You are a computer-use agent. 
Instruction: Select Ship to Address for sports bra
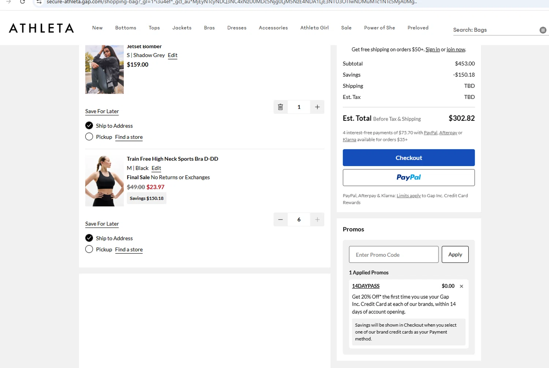(x=89, y=238)
